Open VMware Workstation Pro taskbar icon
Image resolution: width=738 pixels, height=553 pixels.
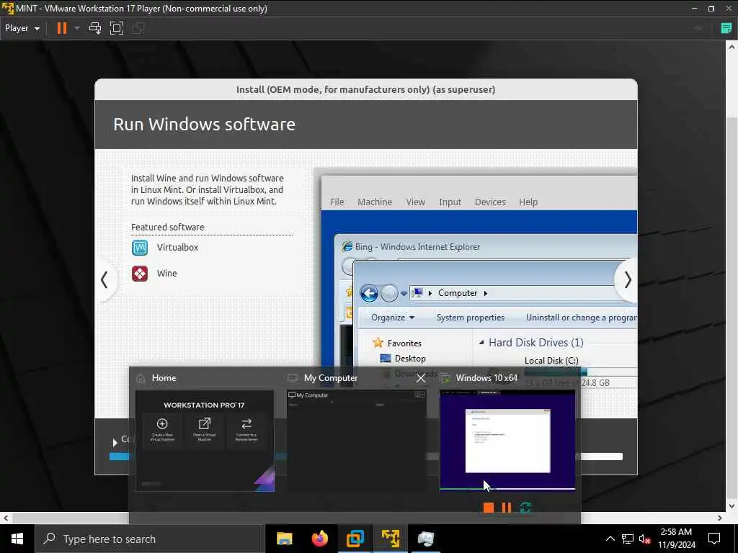click(355, 539)
